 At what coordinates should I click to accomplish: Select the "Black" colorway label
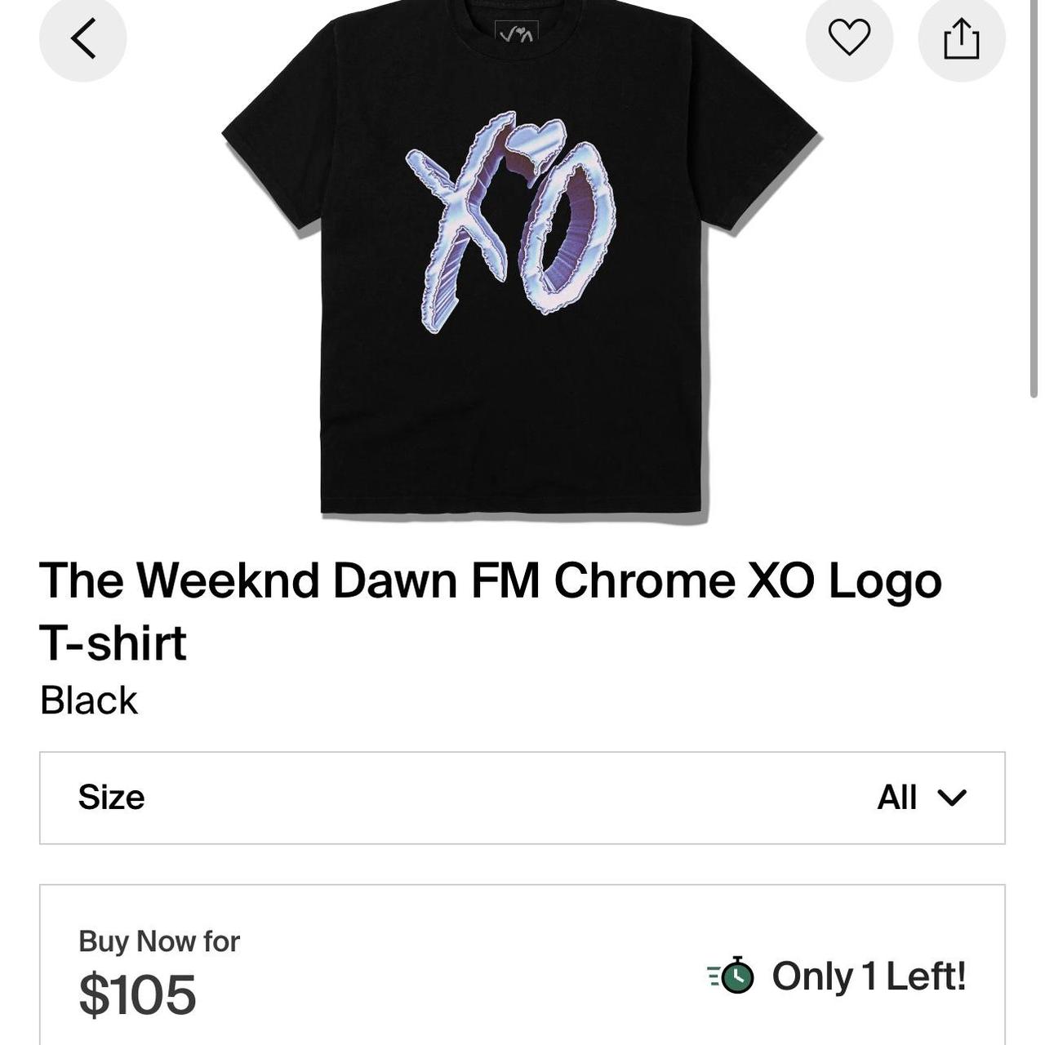tap(89, 700)
